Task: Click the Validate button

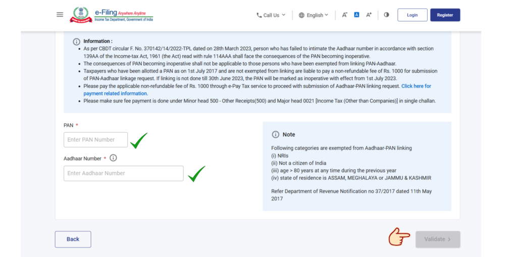Action: click(438, 239)
